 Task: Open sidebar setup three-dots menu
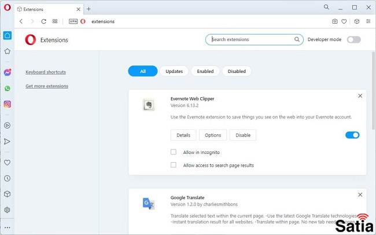coord(7,227)
